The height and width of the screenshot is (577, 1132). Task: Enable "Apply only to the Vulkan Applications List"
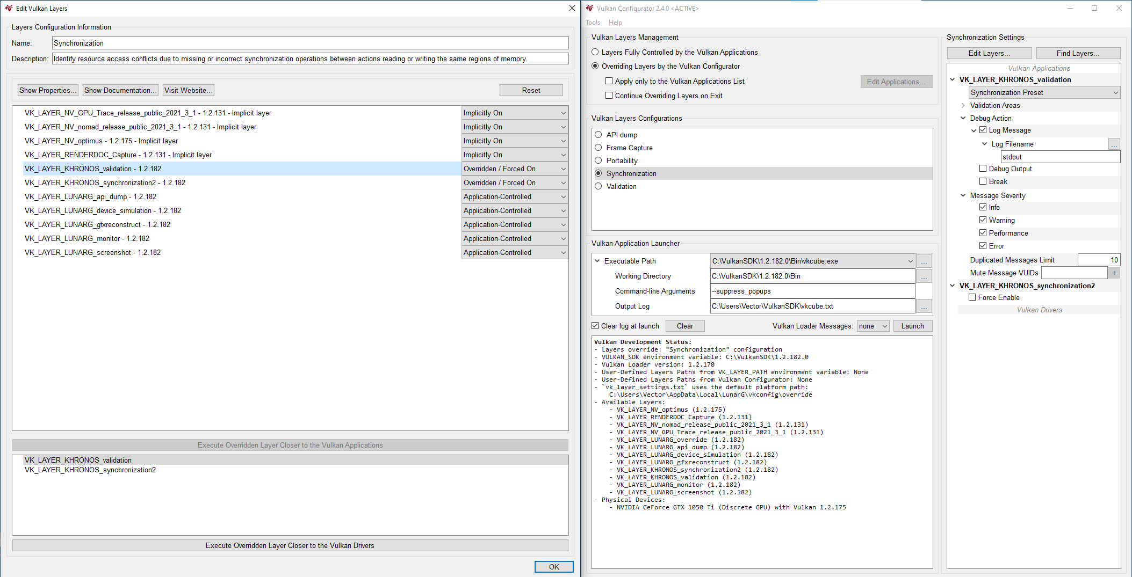pos(609,81)
